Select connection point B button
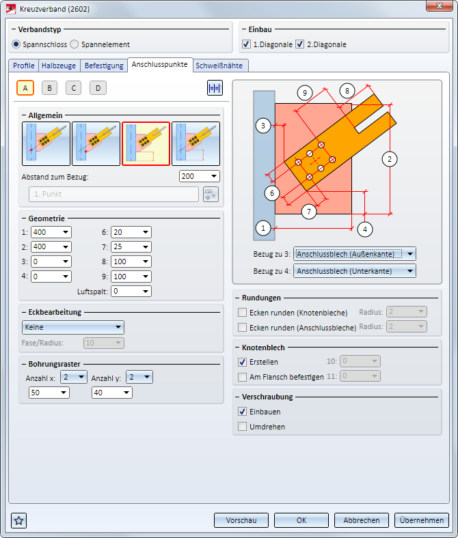Viewport: 458px width, 538px height. tap(49, 87)
